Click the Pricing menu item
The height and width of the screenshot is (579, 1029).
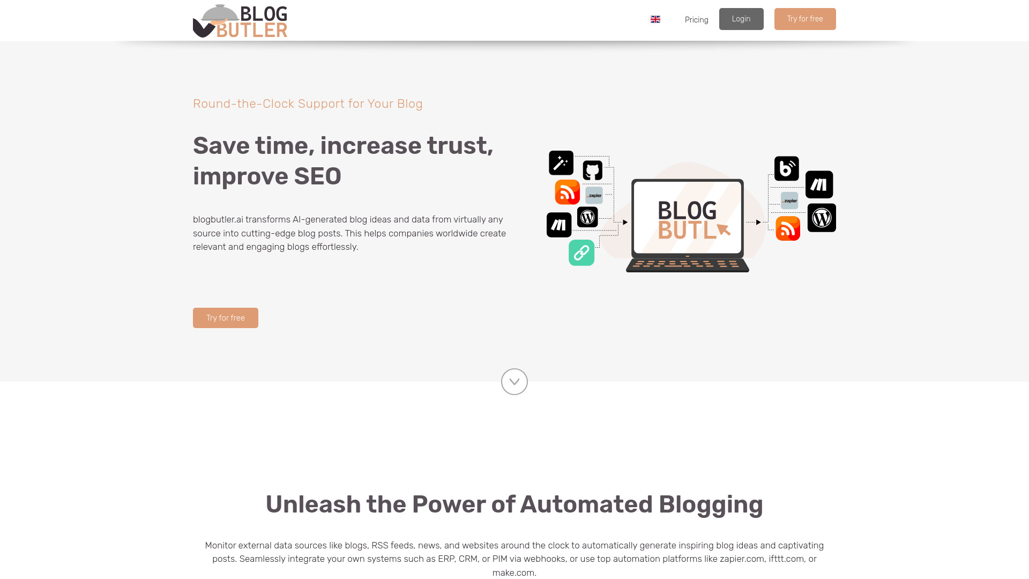click(696, 19)
